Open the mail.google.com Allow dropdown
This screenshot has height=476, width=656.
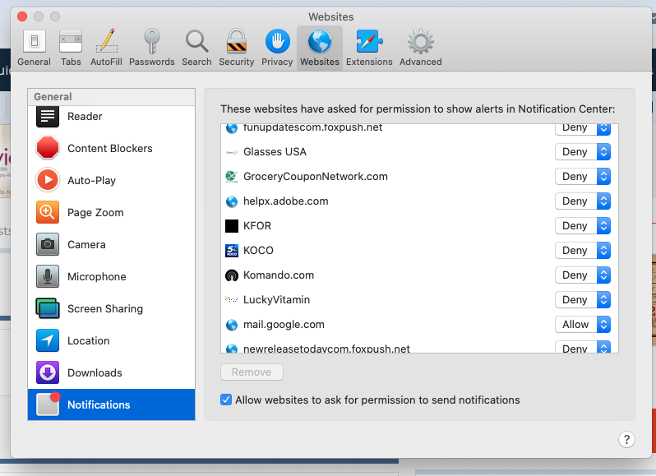[x=582, y=325]
